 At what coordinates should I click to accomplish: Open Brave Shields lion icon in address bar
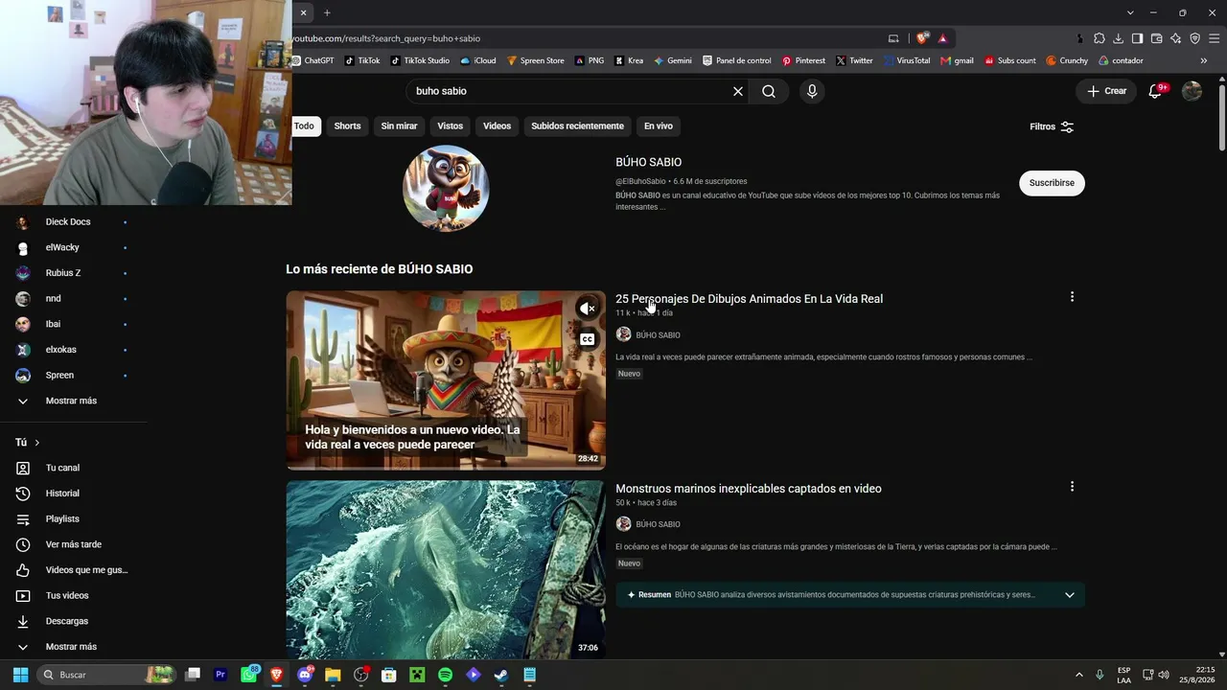[x=922, y=38]
